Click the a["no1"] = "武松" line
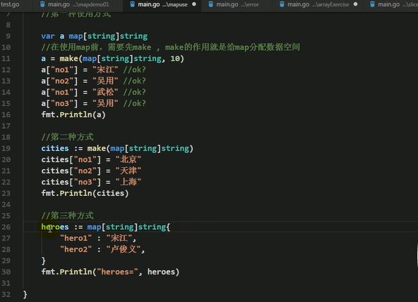Viewport: 418px width, 302px height. (x=93, y=92)
